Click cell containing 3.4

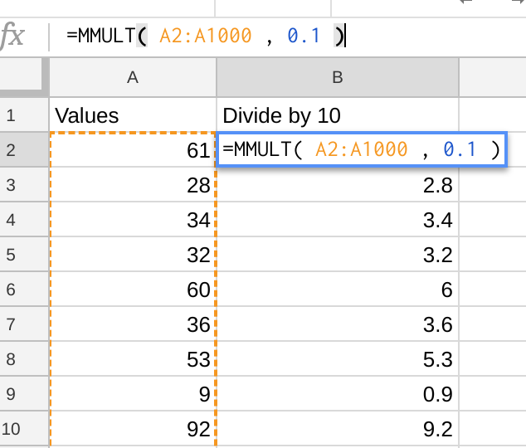pyautogui.click(x=338, y=220)
